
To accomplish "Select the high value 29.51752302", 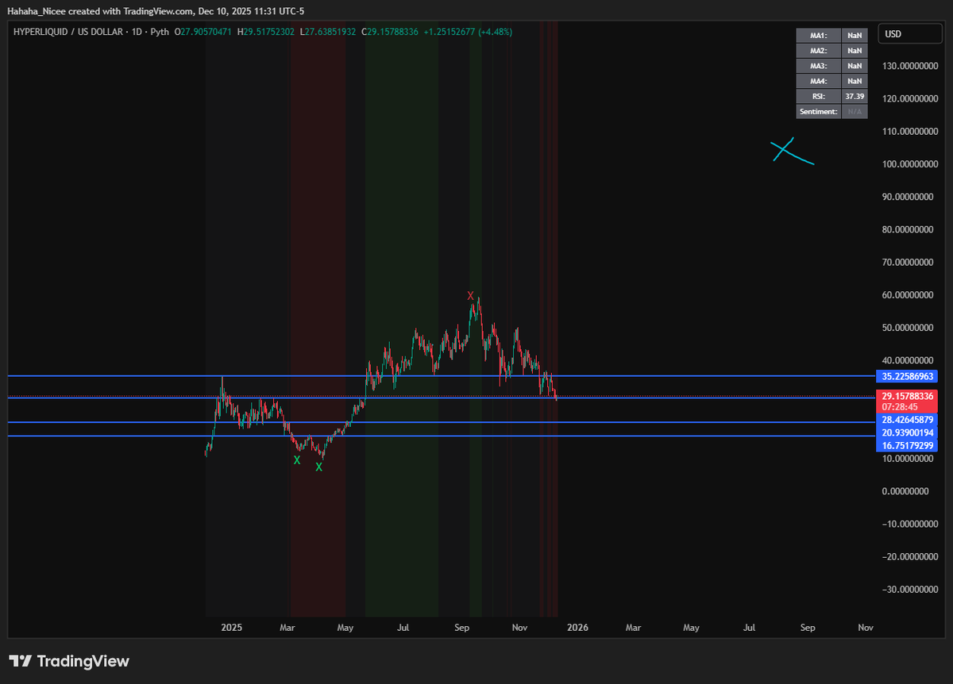I will 268,32.
